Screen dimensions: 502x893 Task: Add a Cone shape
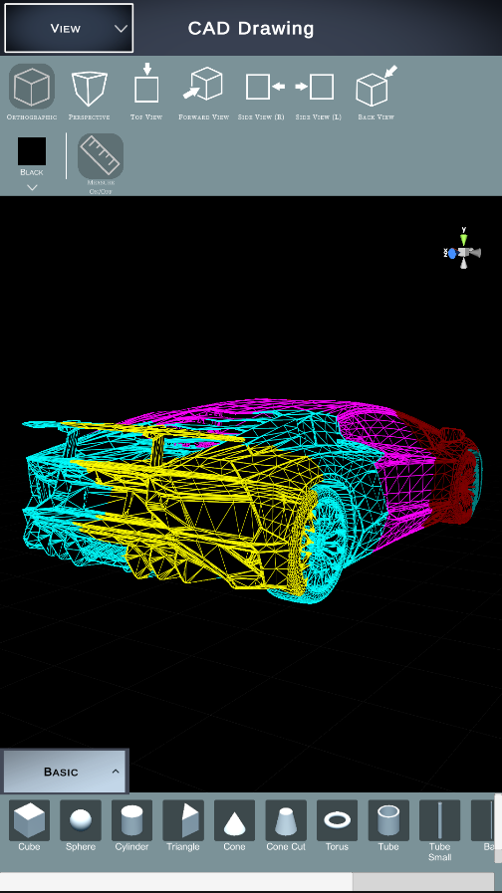(234, 820)
